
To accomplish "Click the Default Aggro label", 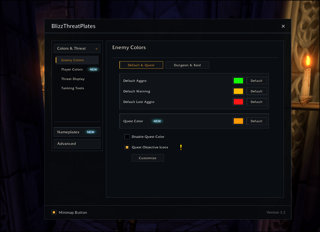I will point(135,81).
